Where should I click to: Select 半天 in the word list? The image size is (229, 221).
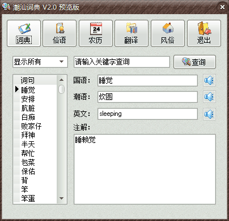(x=38, y=144)
